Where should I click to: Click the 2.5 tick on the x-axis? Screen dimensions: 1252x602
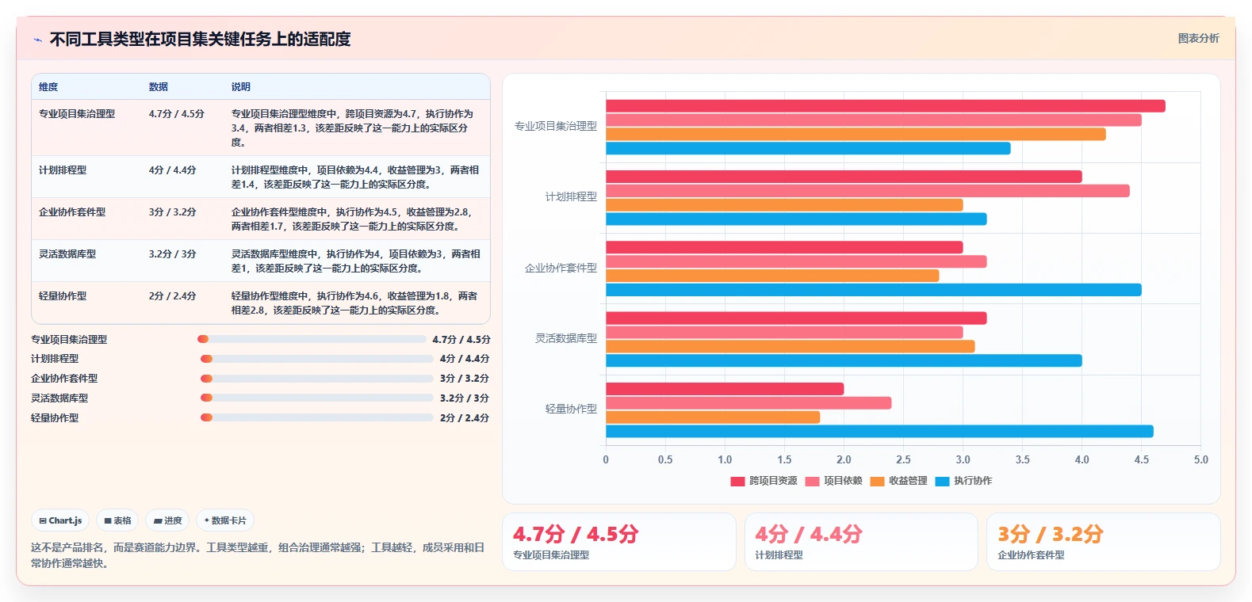tap(903, 459)
